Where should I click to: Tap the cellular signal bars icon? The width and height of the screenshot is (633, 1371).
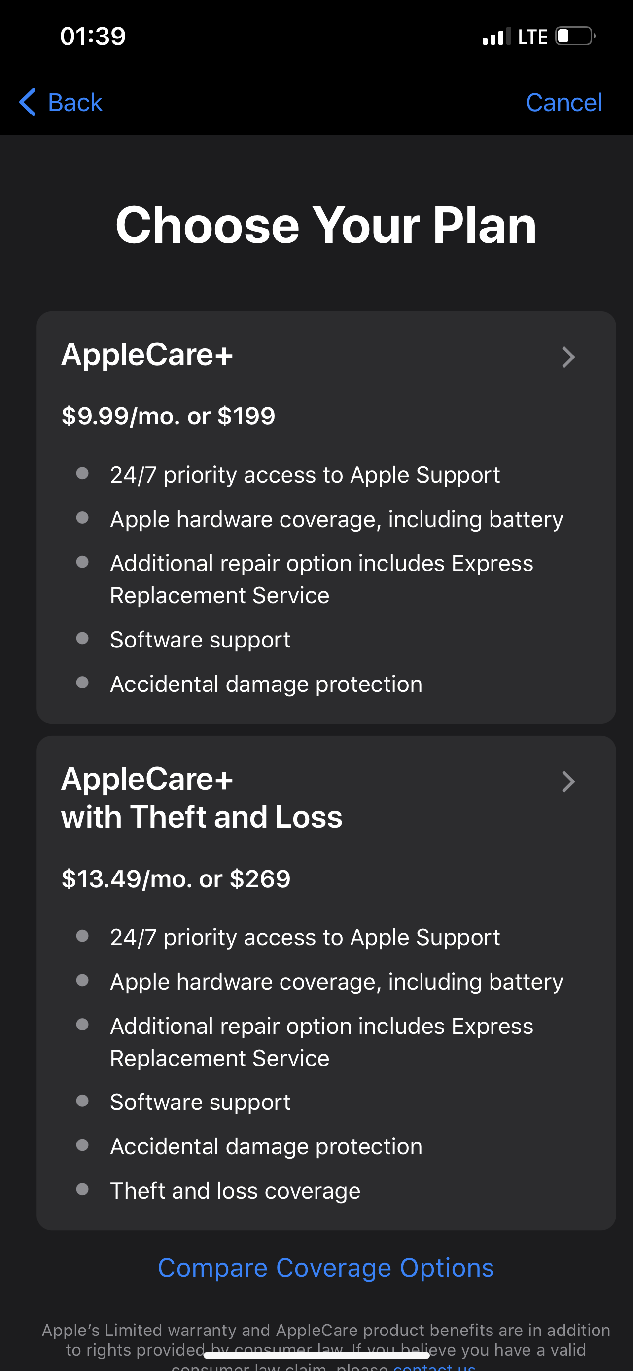click(x=496, y=37)
